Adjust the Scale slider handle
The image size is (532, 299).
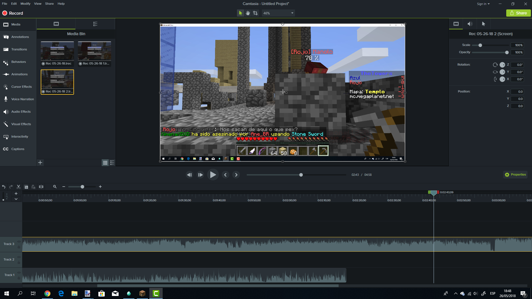[480, 45]
